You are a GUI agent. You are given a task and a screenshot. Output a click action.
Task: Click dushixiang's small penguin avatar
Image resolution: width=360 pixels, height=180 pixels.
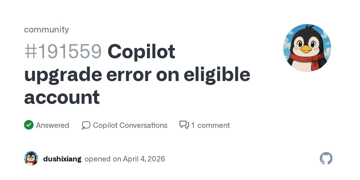click(x=31, y=158)
